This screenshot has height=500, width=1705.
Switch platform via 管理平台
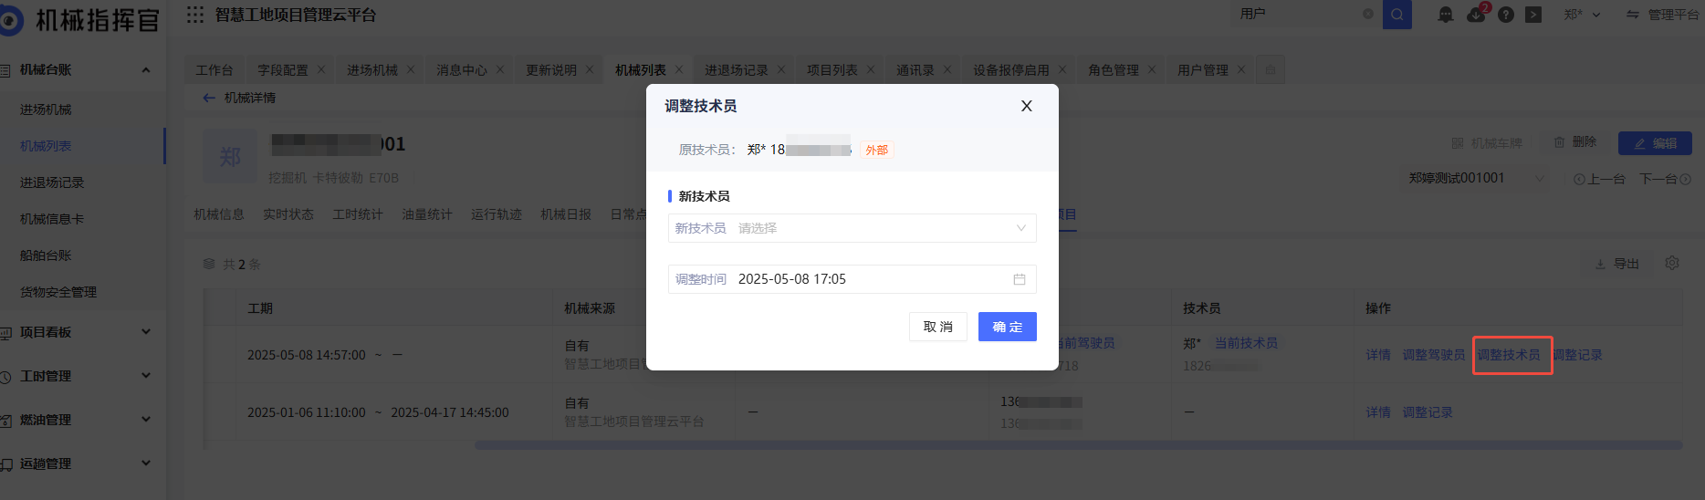[x=1661, y=15]
